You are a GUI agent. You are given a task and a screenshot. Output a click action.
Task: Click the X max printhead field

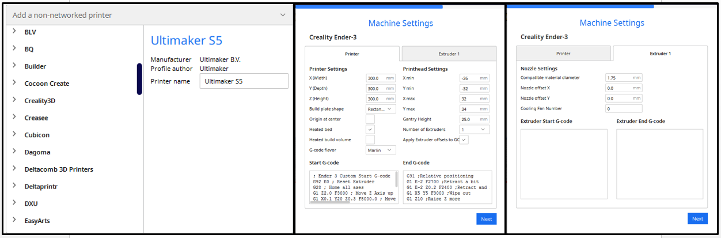tap(475, 99)
